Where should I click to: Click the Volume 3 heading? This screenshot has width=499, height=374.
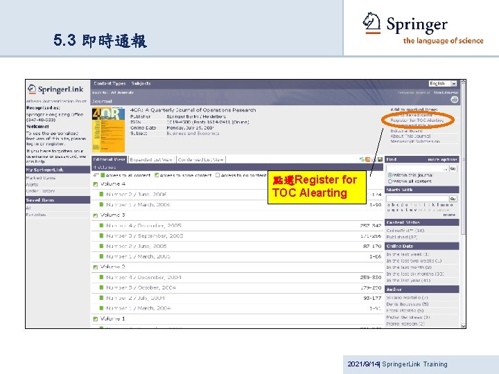point(113,215)
